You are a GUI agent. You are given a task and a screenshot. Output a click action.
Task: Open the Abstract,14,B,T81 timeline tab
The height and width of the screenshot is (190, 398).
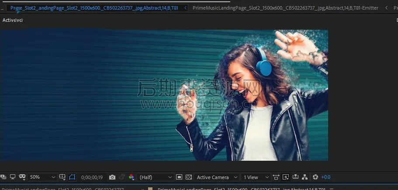pyautogui.click(x=242, y=189)
